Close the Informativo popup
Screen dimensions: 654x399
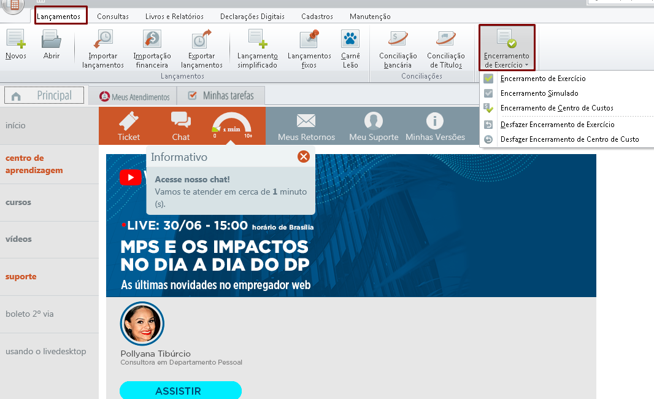click(304, 157)
